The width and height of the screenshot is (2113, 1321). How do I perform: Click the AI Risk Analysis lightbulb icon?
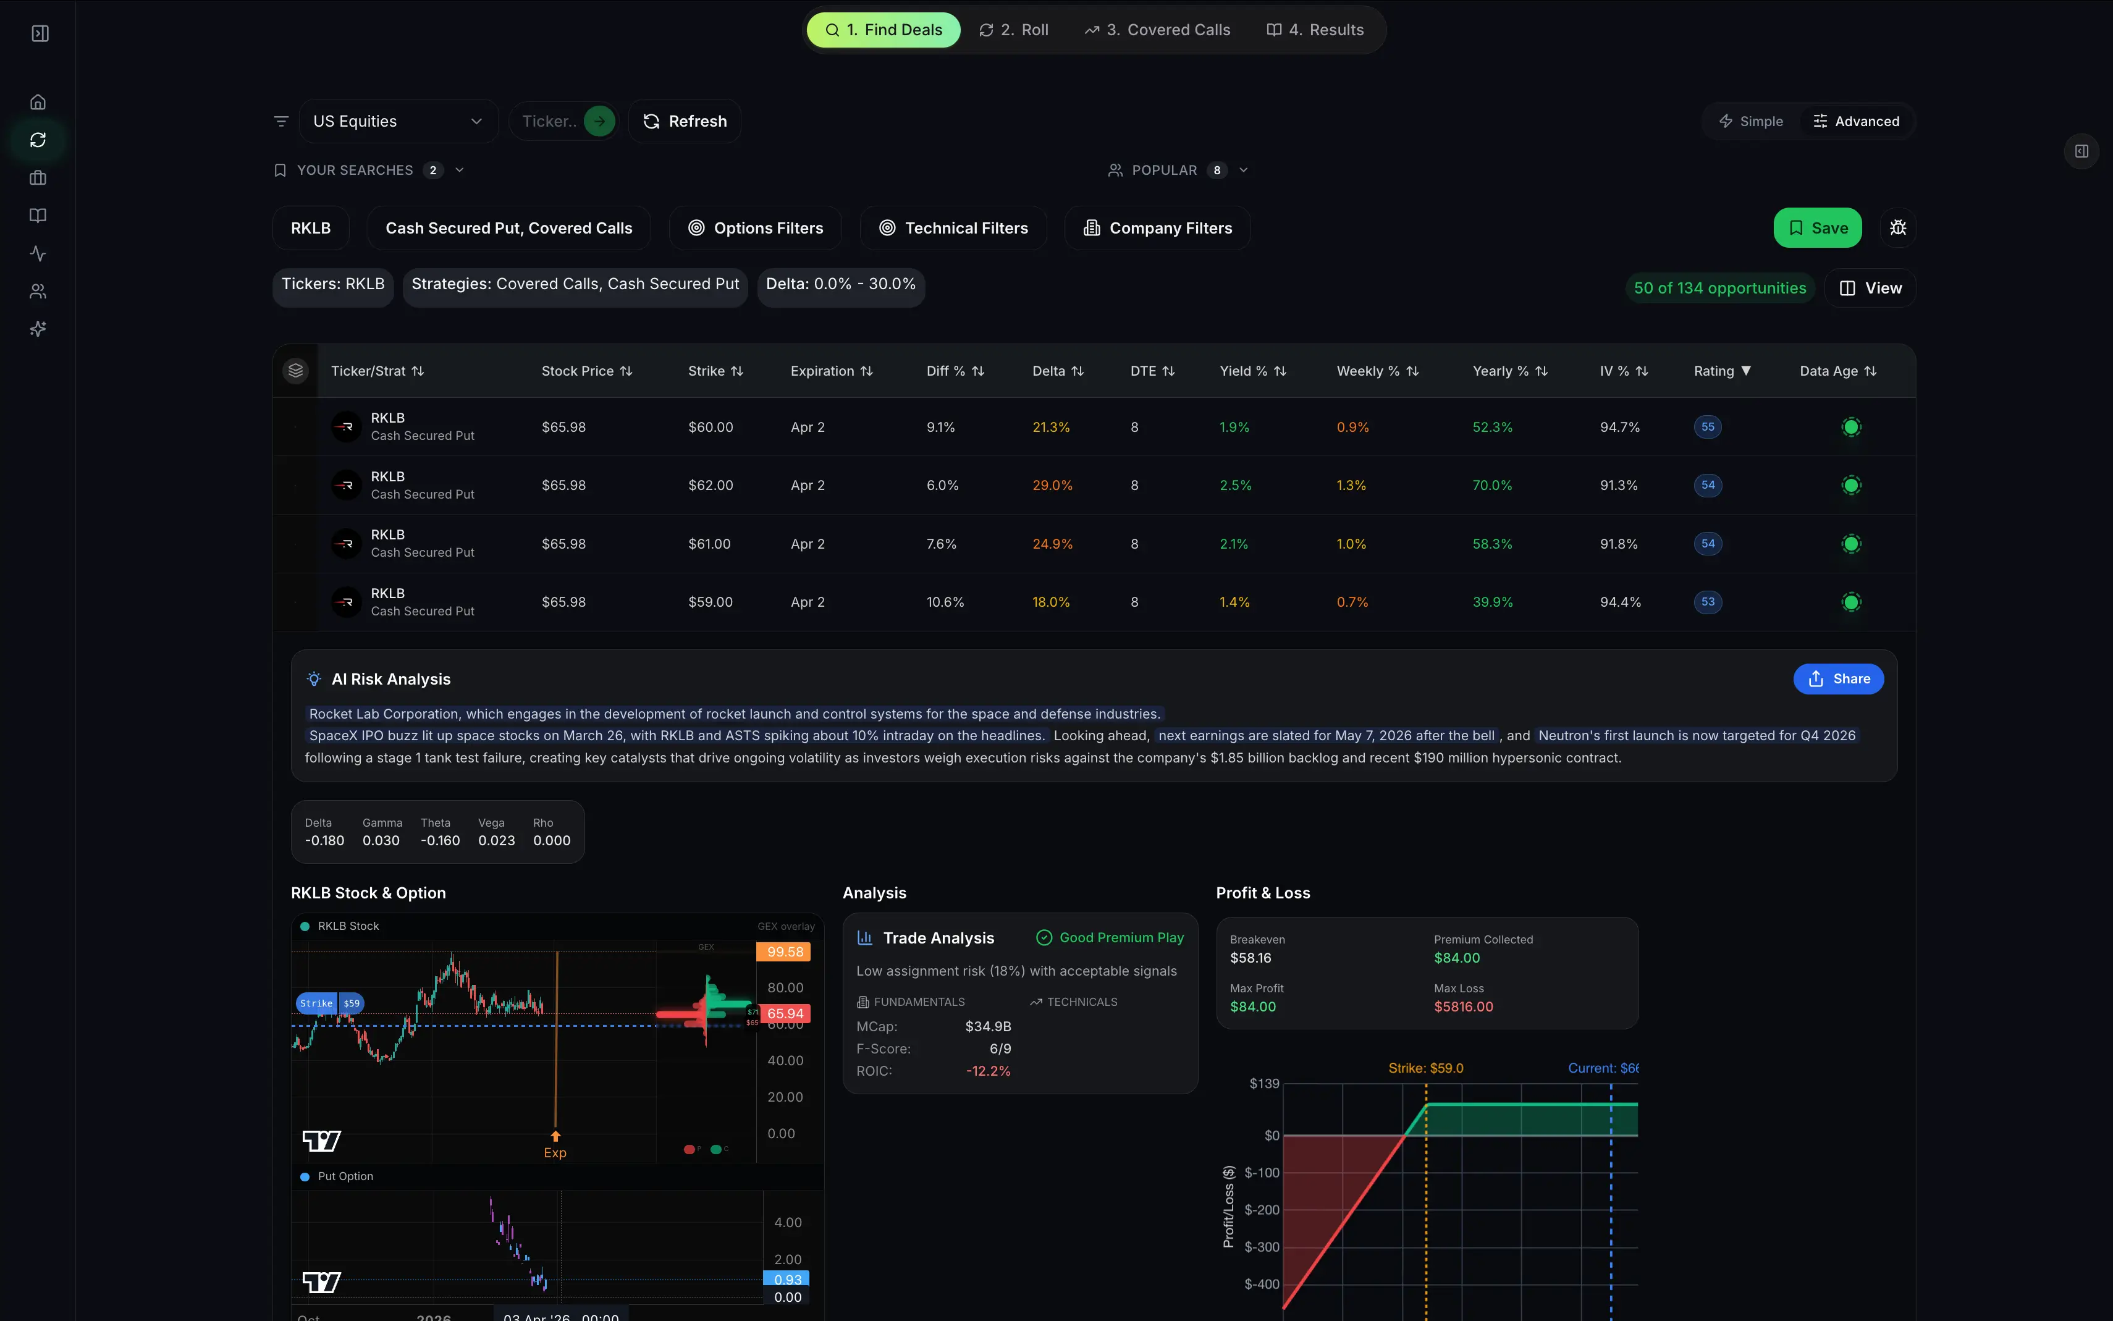coord(314,679)
